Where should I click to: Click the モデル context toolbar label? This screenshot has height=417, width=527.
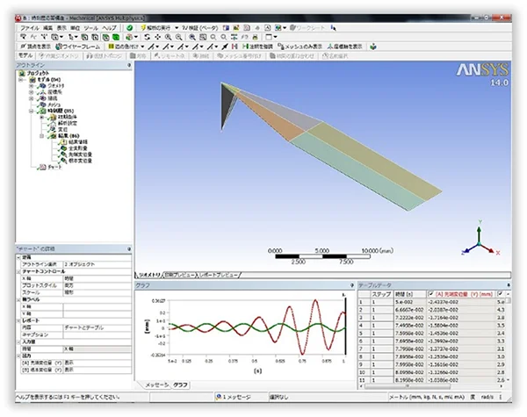coord(25,56)
